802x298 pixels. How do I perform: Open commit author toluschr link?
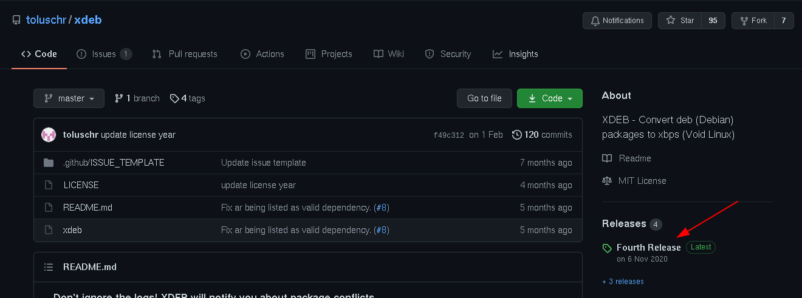click(x=81, y=135)
